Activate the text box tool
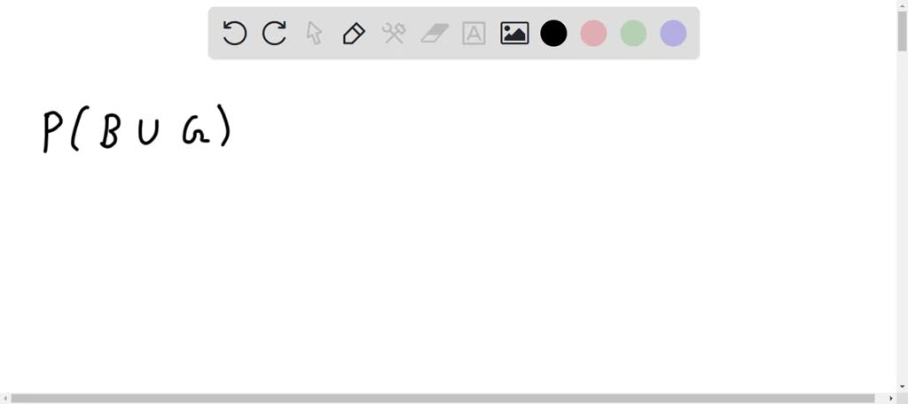Screen dimensions: 908x404 pos(474,33)
